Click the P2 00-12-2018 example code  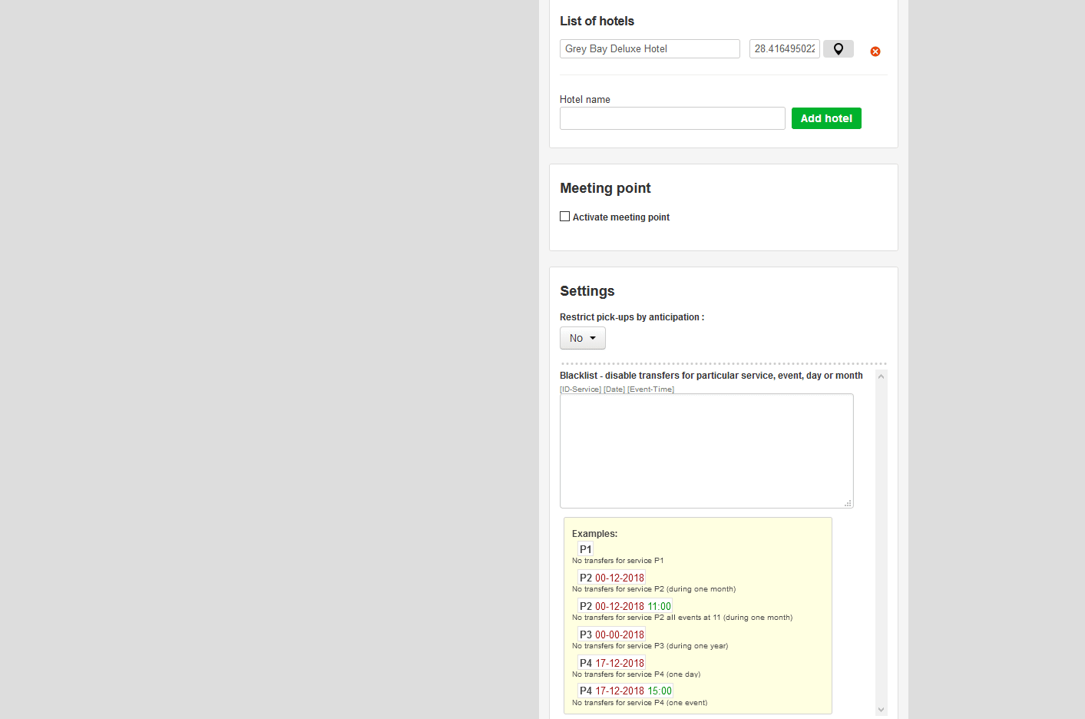(x=611, y=578)
